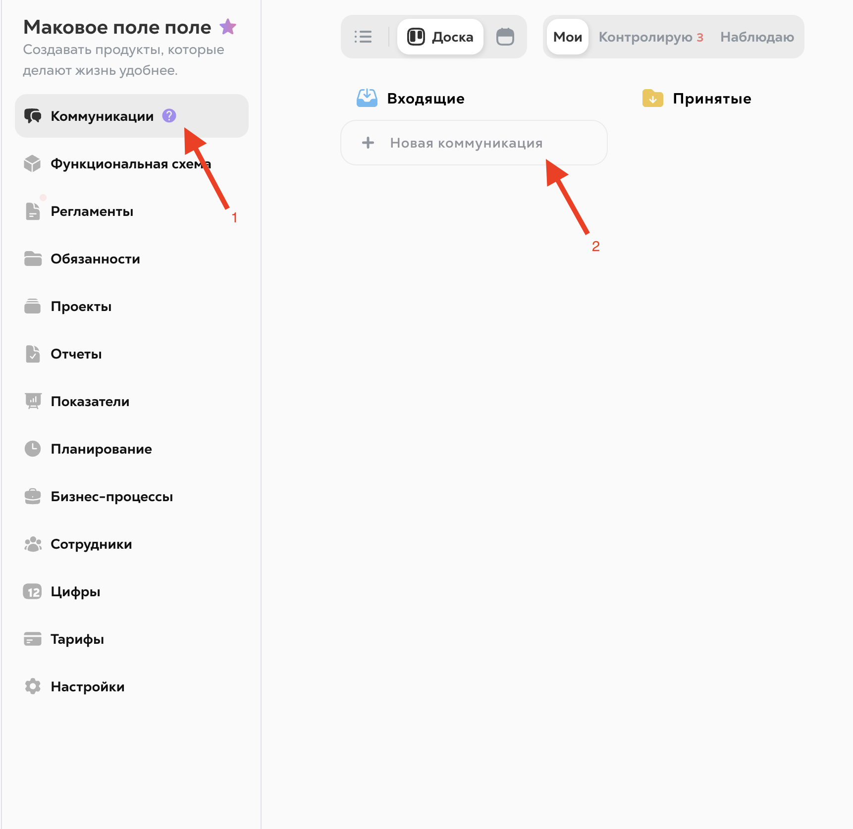Switch to list view icon

(x=363, y=37)
